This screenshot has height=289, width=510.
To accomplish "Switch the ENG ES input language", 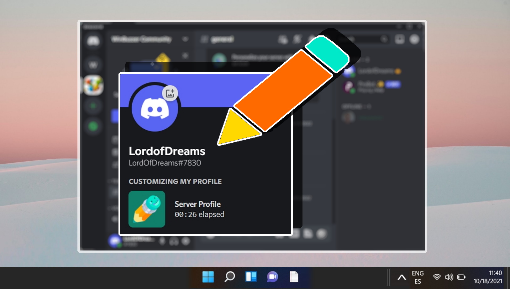I will 418,277.
